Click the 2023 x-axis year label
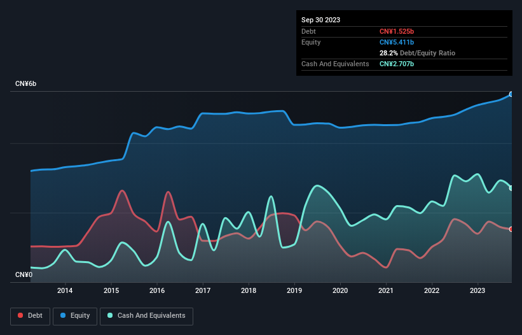The image size is (522, 335). click(x=478, y=291)
